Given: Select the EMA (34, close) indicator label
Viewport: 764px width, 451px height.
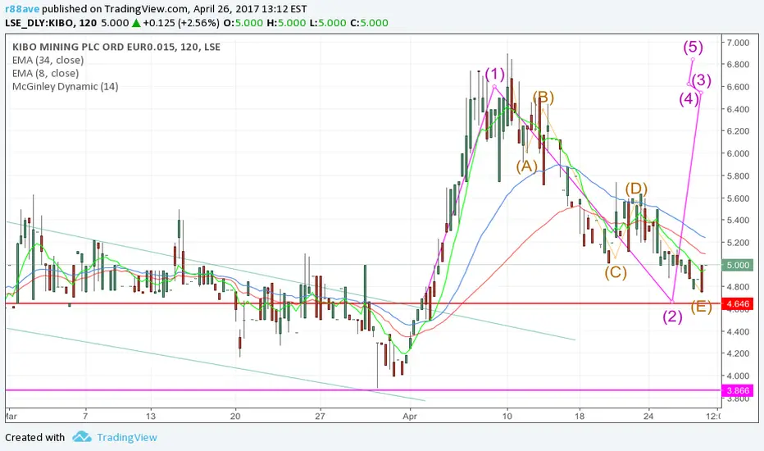Looking at the screenshot, I should pyautogui.click(x=48, y=60).
